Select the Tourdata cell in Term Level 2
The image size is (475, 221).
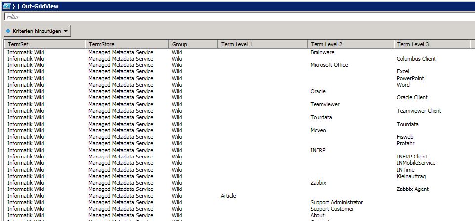(321, 117)
